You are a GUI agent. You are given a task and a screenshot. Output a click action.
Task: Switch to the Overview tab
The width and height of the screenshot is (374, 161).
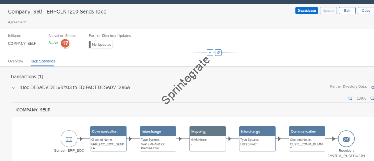tap(16, 61)
